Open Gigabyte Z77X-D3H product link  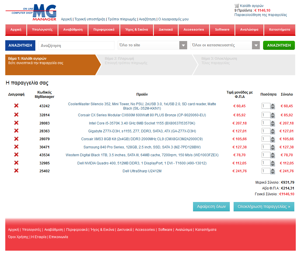click(x=142, y=131)
